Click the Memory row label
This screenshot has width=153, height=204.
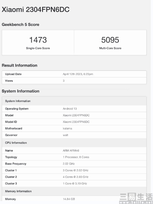tap(10, 199)
